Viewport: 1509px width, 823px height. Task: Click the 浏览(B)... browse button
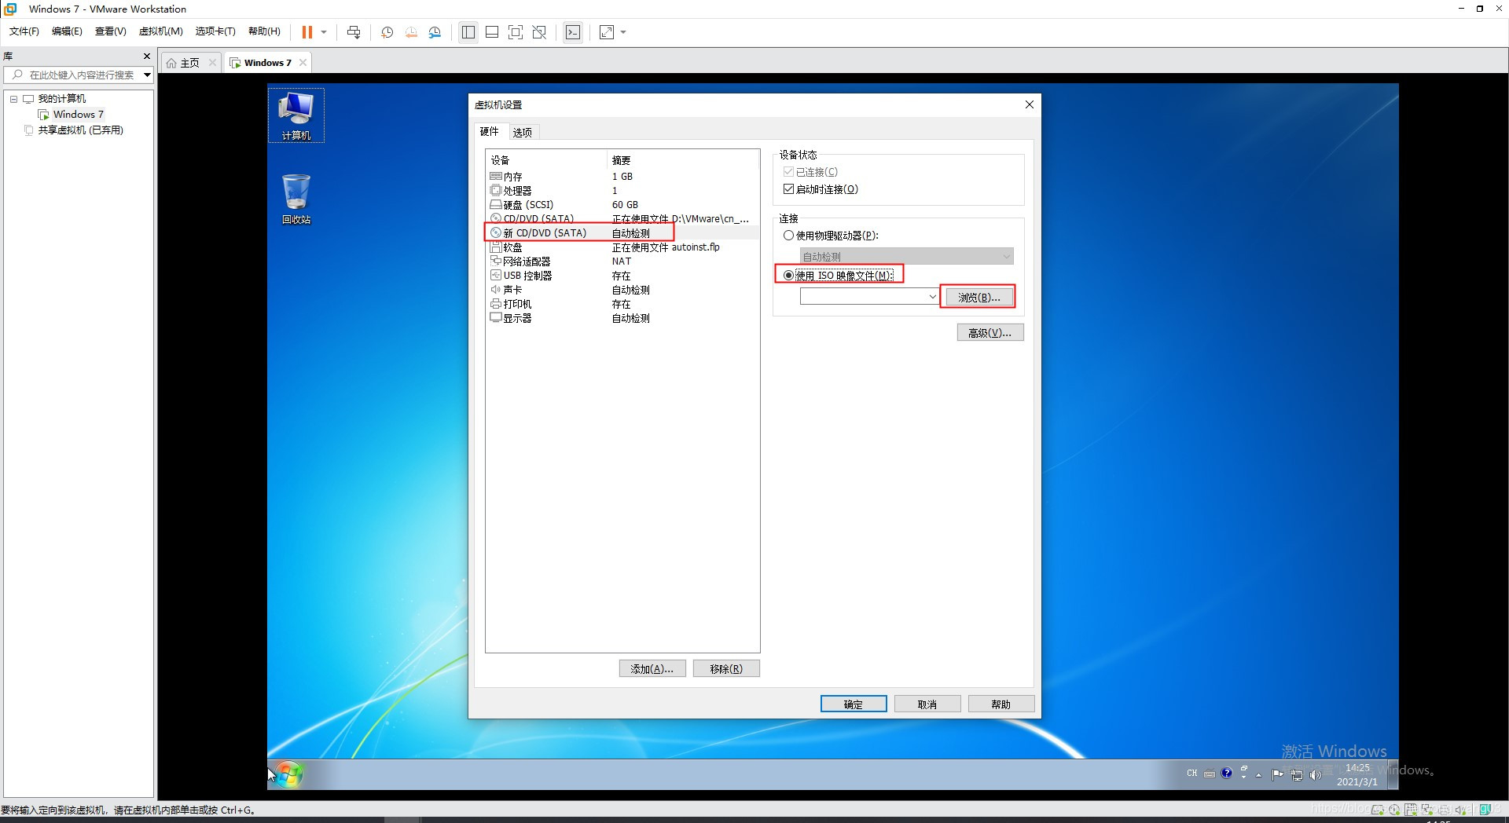(x=978, y=298)
